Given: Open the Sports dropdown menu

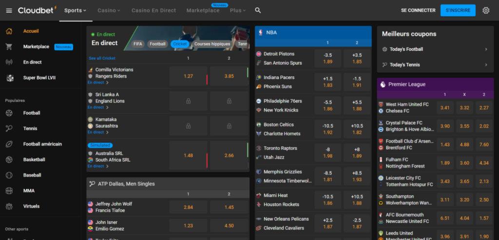Looking at the screenshot, I should (x=76, y=11).
